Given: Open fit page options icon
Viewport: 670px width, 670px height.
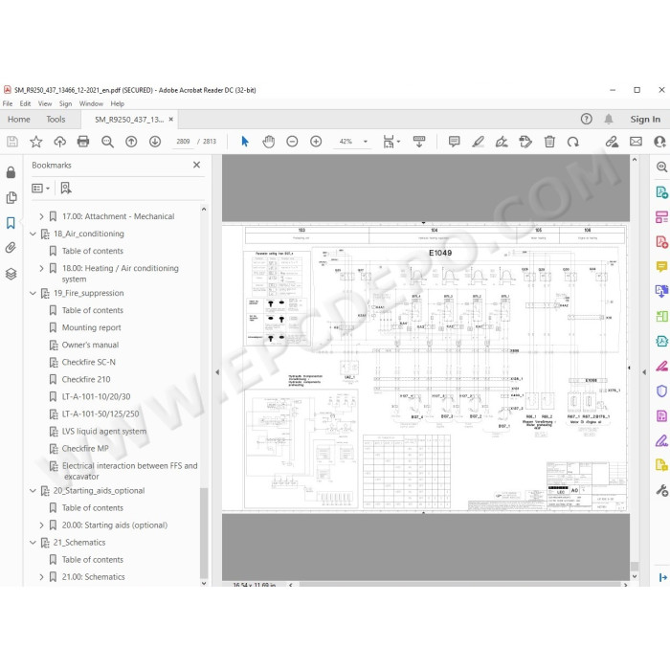Looking at the screenshot, I should (391, 142).
